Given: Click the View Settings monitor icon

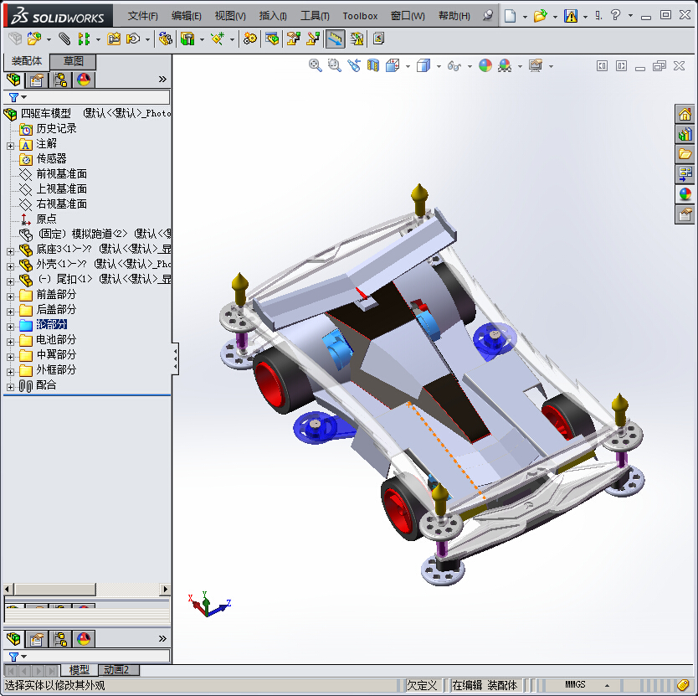Looking at the screenshot, I should [536, 66].
